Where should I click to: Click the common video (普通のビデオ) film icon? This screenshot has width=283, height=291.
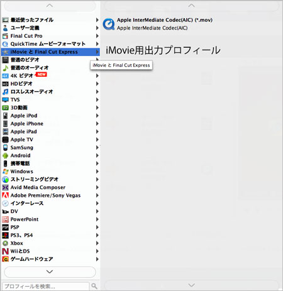click(x=5, y=60)
